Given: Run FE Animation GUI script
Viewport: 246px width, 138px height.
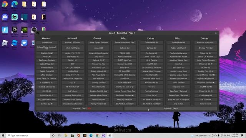Looking at the screenshot, I should (73, 87).
